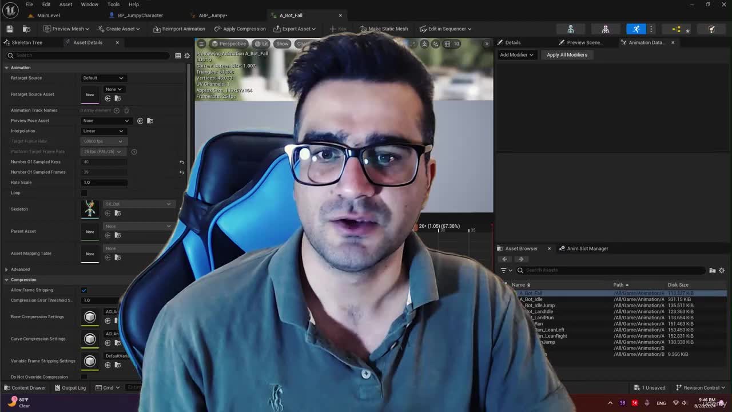
Task: Open the Add Modifier dropdown
Action: [x=516, y=55]
